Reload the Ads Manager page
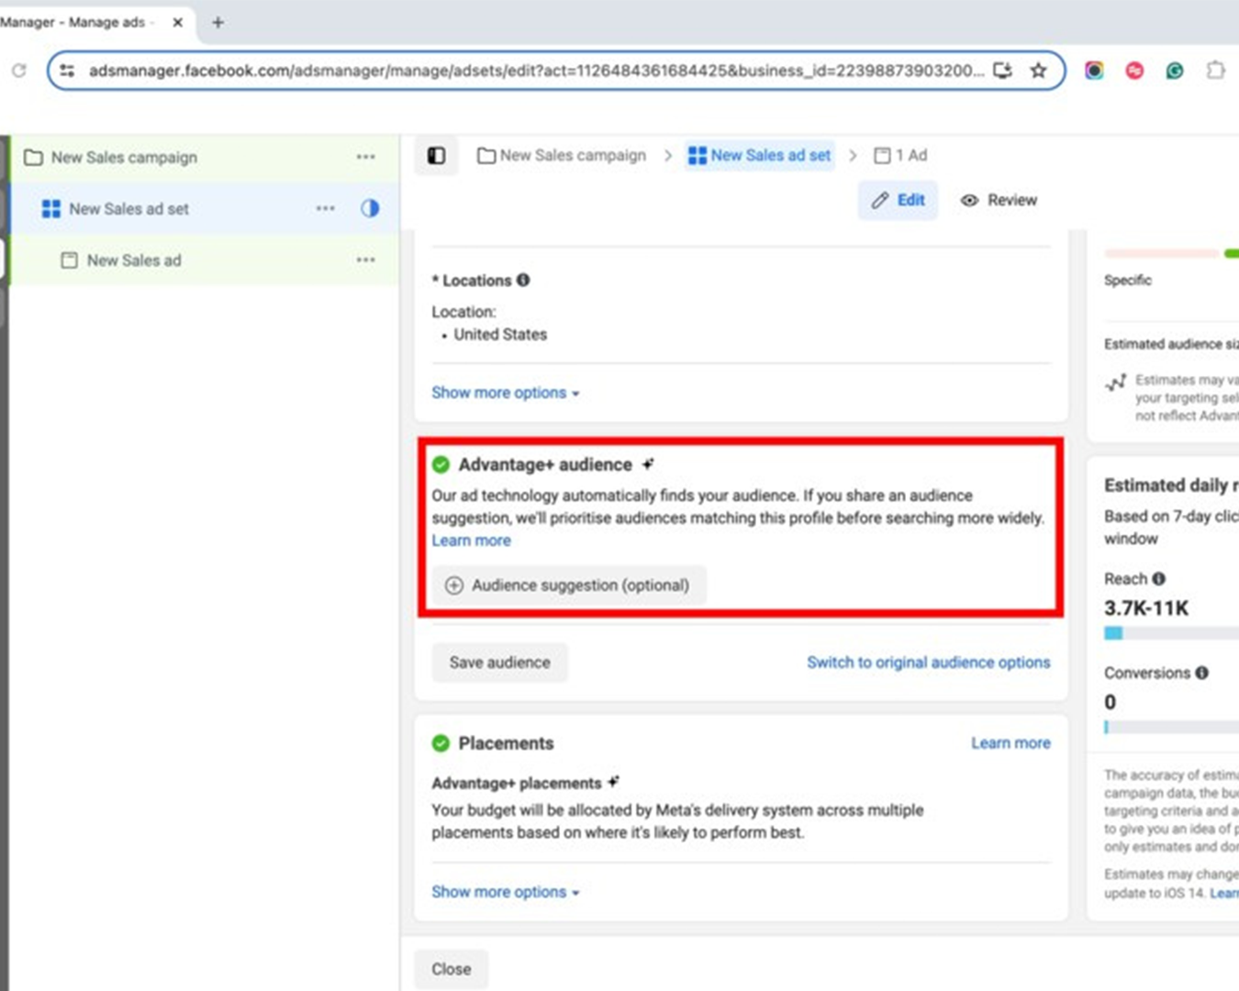 (x=18, y=71)
